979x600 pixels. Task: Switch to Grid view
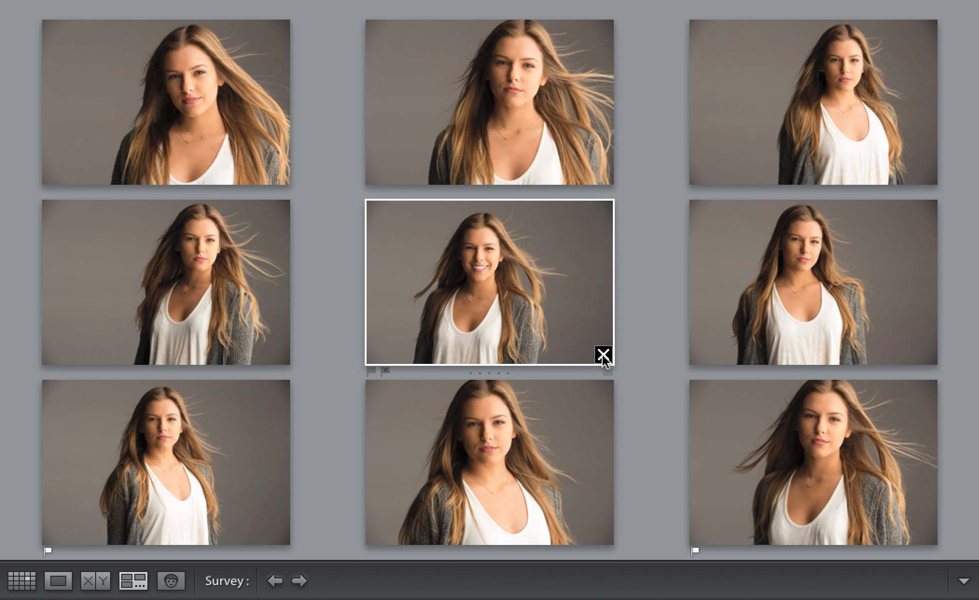[21, 581]
